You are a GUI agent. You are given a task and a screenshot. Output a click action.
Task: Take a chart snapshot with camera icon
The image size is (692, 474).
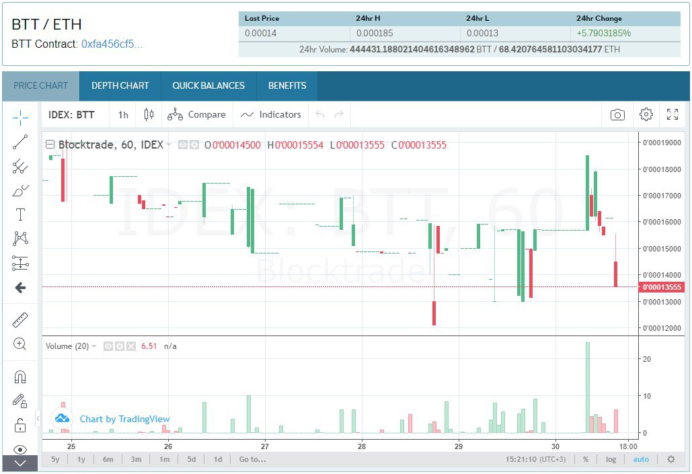[x=617, y=115]
